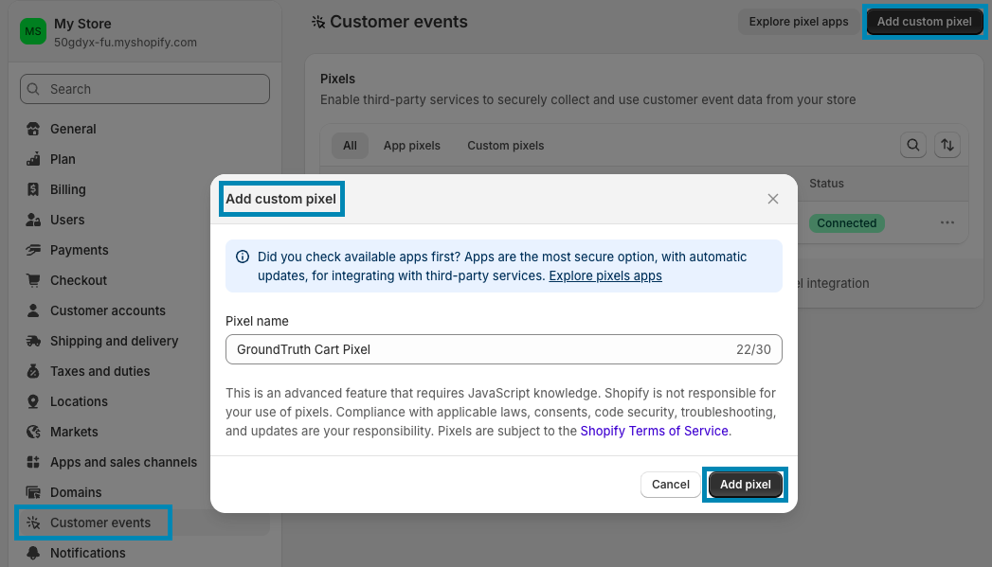992x567 pixels.
Task: Click the Notifications bell icon
Action: click(x=33, y=553)
